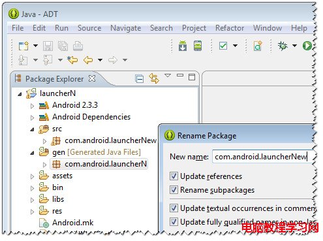Toggle the Rename subpackages checkbox

[x=174, y=189]
